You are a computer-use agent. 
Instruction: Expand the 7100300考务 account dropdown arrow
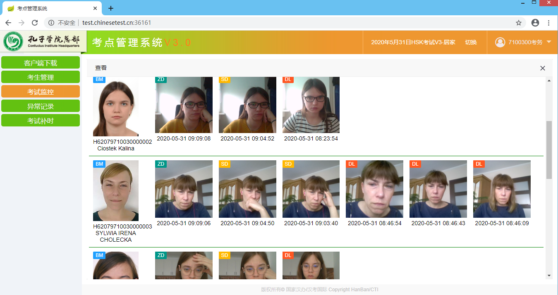click(x=549, y=42)
